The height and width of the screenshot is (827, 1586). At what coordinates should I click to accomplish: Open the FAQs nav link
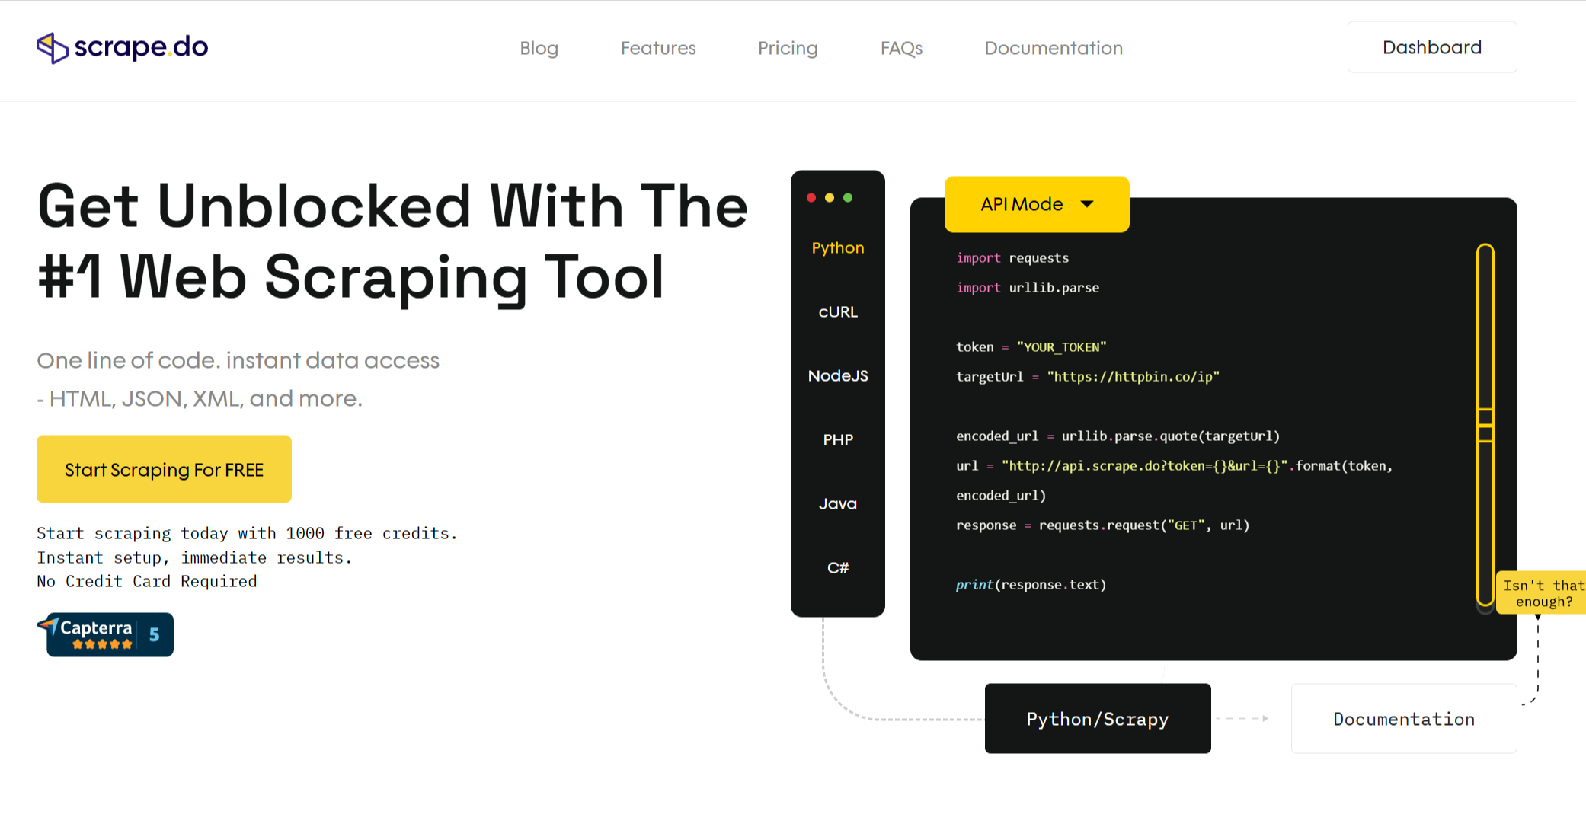point(901,49)
